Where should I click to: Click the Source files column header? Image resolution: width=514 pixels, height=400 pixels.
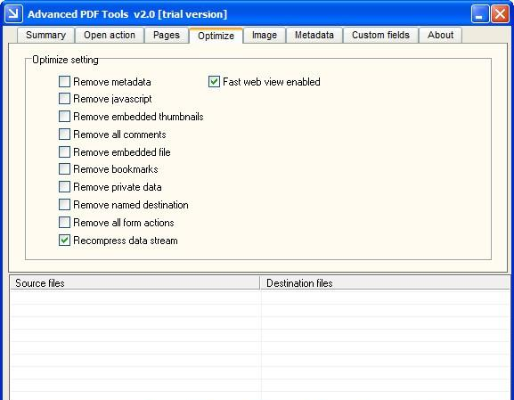pyautogui.click(x=135, y=283)
